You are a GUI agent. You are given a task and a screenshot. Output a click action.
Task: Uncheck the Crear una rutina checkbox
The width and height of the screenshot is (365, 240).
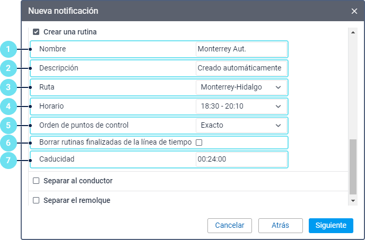click(36, 32)
